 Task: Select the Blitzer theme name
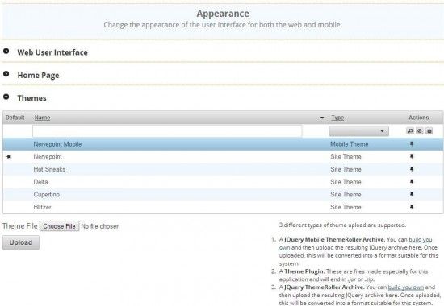[42, 207]
